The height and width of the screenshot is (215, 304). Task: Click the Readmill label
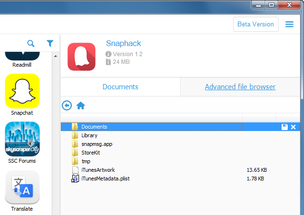point(22,65)
